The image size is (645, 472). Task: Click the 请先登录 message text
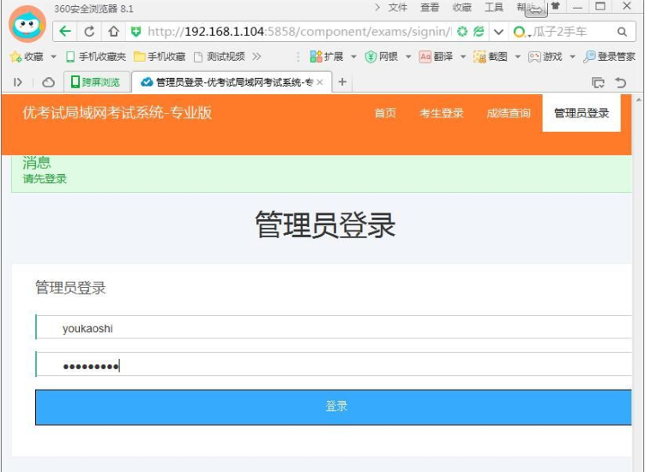point(45,179)
